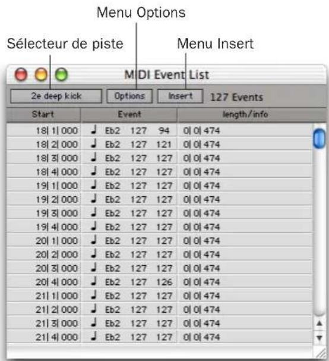Click the green zoom window button
Viewport: 329px width, 361px height.
tap(61, 74)
